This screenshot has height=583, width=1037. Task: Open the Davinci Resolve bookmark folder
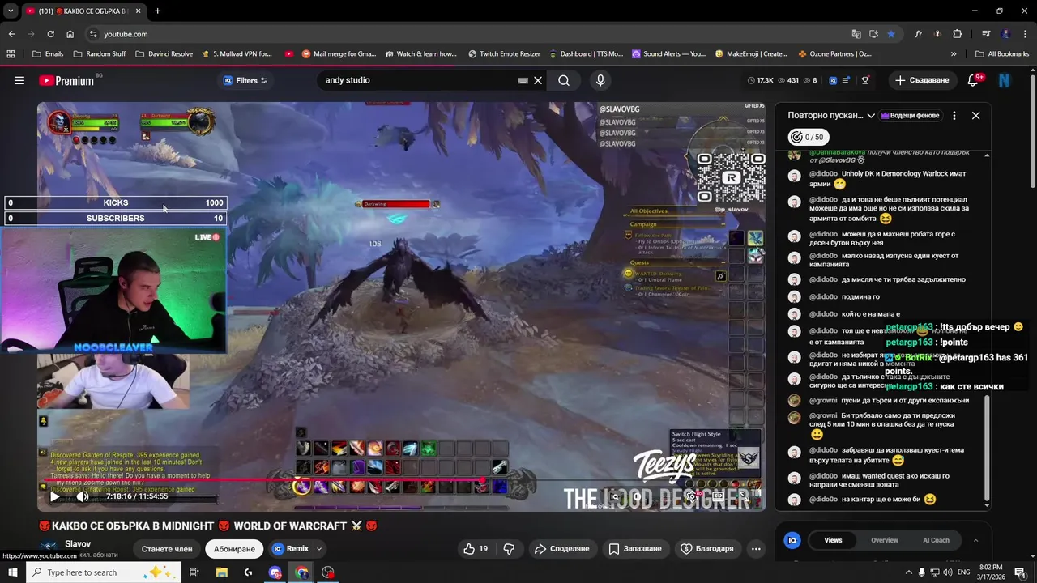click(x=164, y=54)
